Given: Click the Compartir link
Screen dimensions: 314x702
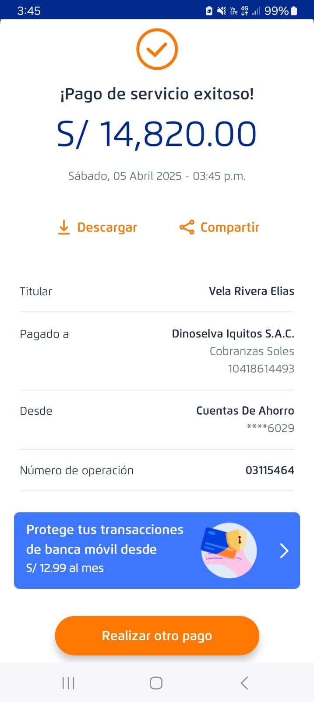Looking at the screenshot, I should [229, 227].
